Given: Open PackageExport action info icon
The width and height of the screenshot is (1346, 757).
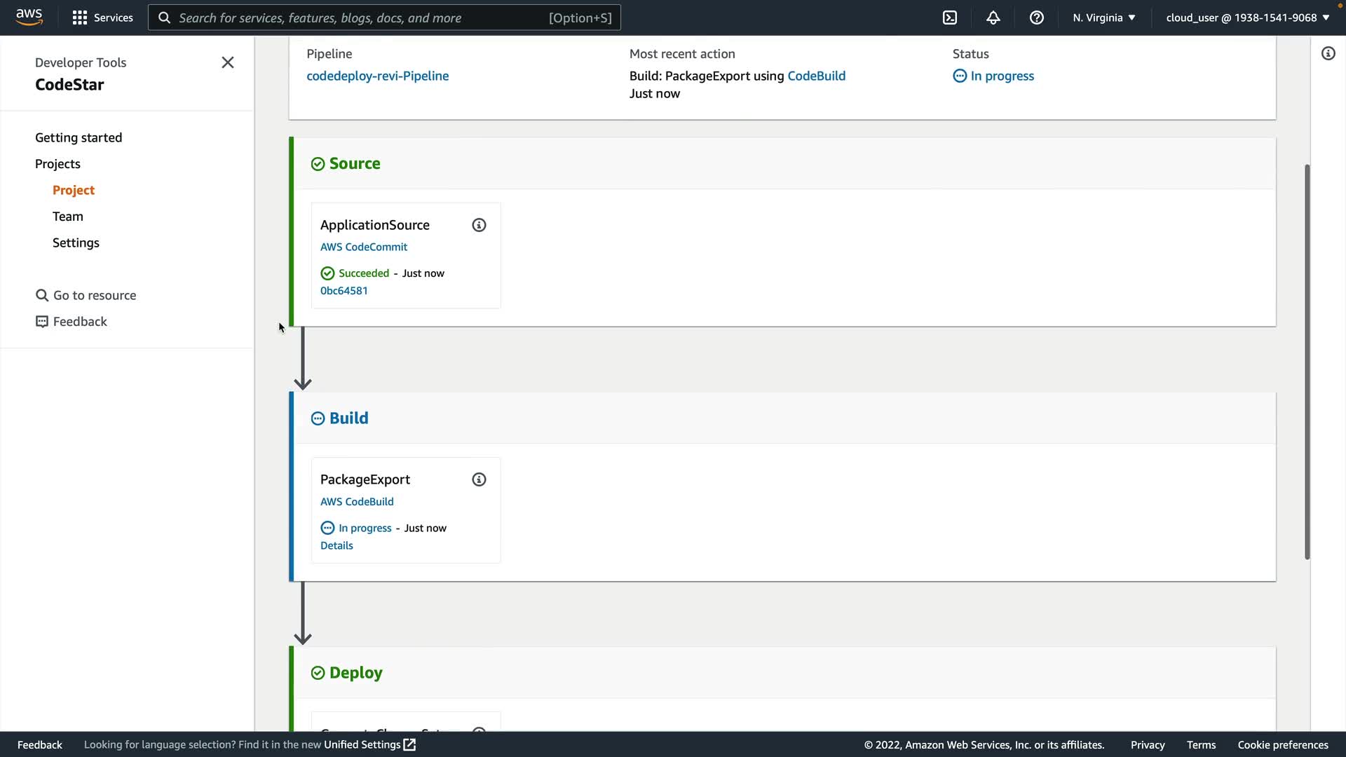Looking at the screenshot, I should 479,479.
